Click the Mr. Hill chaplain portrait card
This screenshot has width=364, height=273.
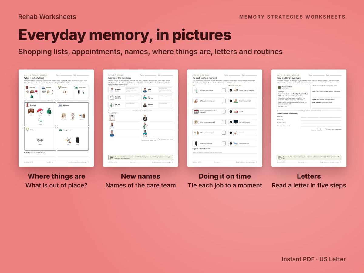pyautogui.click(x=145, y=105)
